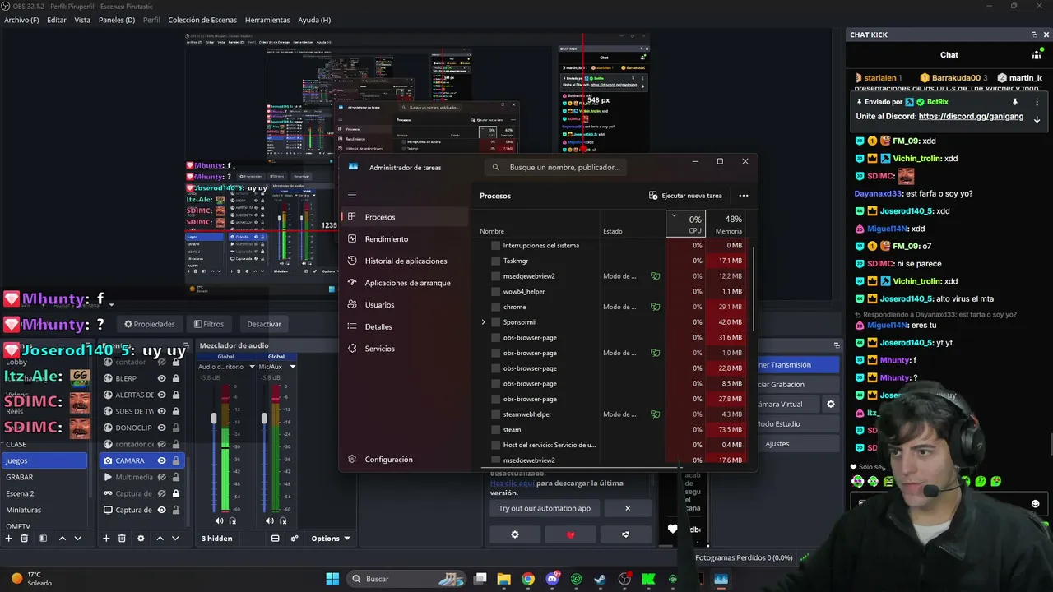1053x592 pixels.
Task: Open the Herramientas menu
Action: click(x=267, y=20)
